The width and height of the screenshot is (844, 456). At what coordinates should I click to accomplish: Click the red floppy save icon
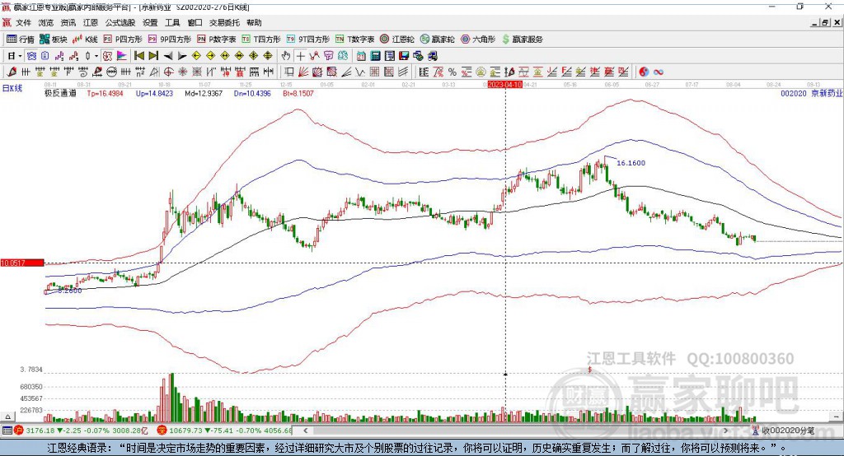404,56
